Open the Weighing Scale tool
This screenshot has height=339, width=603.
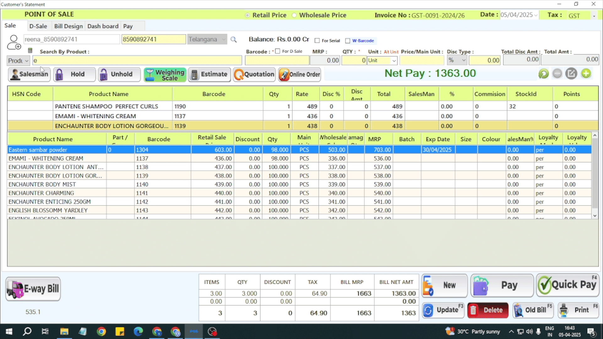coord(165,75)
